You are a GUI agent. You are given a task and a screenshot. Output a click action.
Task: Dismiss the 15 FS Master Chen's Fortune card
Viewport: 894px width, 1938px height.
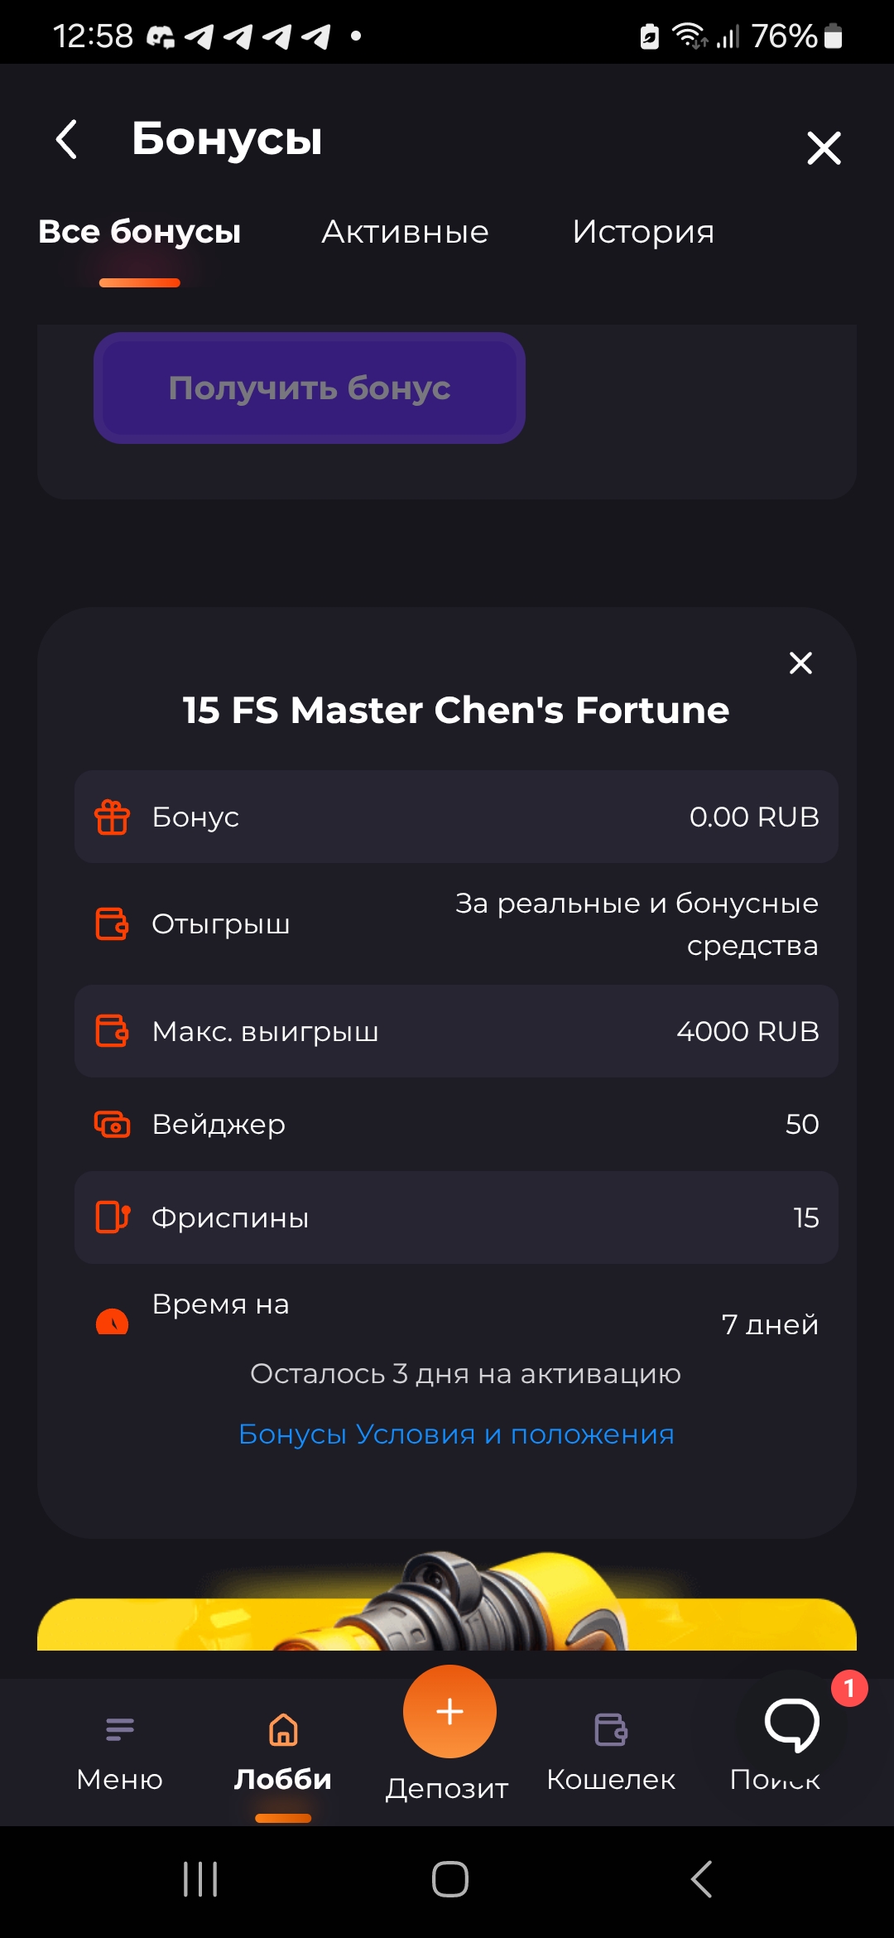[x=800, y=663]
